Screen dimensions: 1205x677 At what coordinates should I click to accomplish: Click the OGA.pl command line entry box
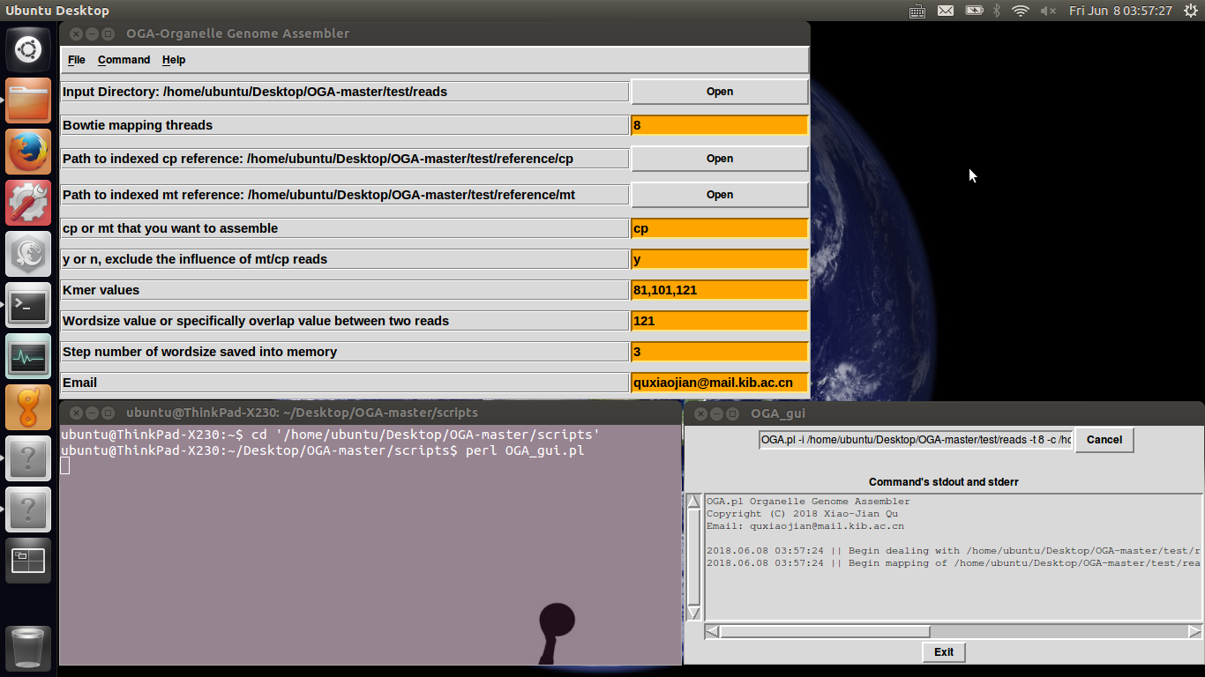tap(916, 440)
